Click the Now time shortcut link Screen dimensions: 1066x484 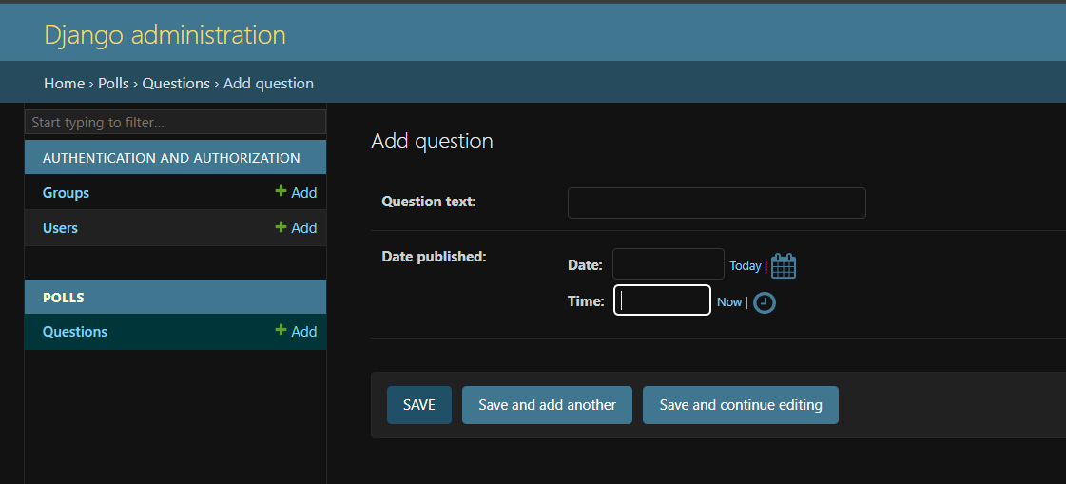[x=729, y=301]
